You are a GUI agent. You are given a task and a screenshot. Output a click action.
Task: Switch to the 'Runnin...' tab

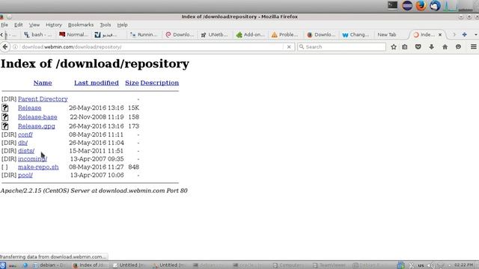[x=143, y=35]
